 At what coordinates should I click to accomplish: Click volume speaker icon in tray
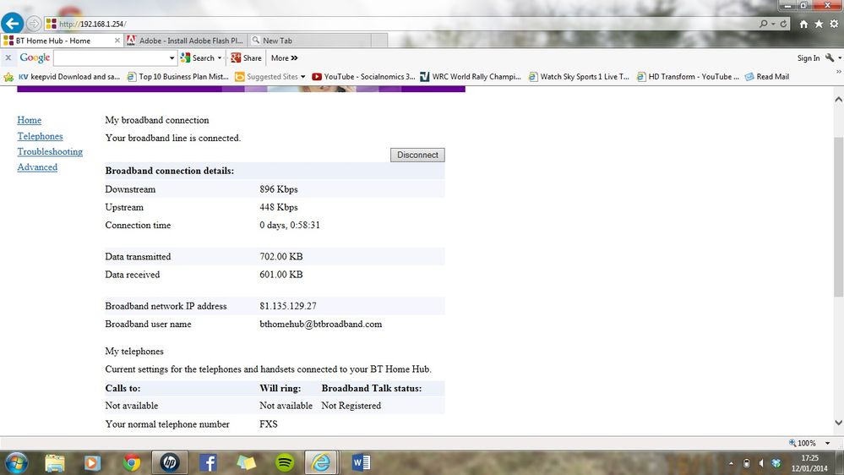[x=761, y=463]
